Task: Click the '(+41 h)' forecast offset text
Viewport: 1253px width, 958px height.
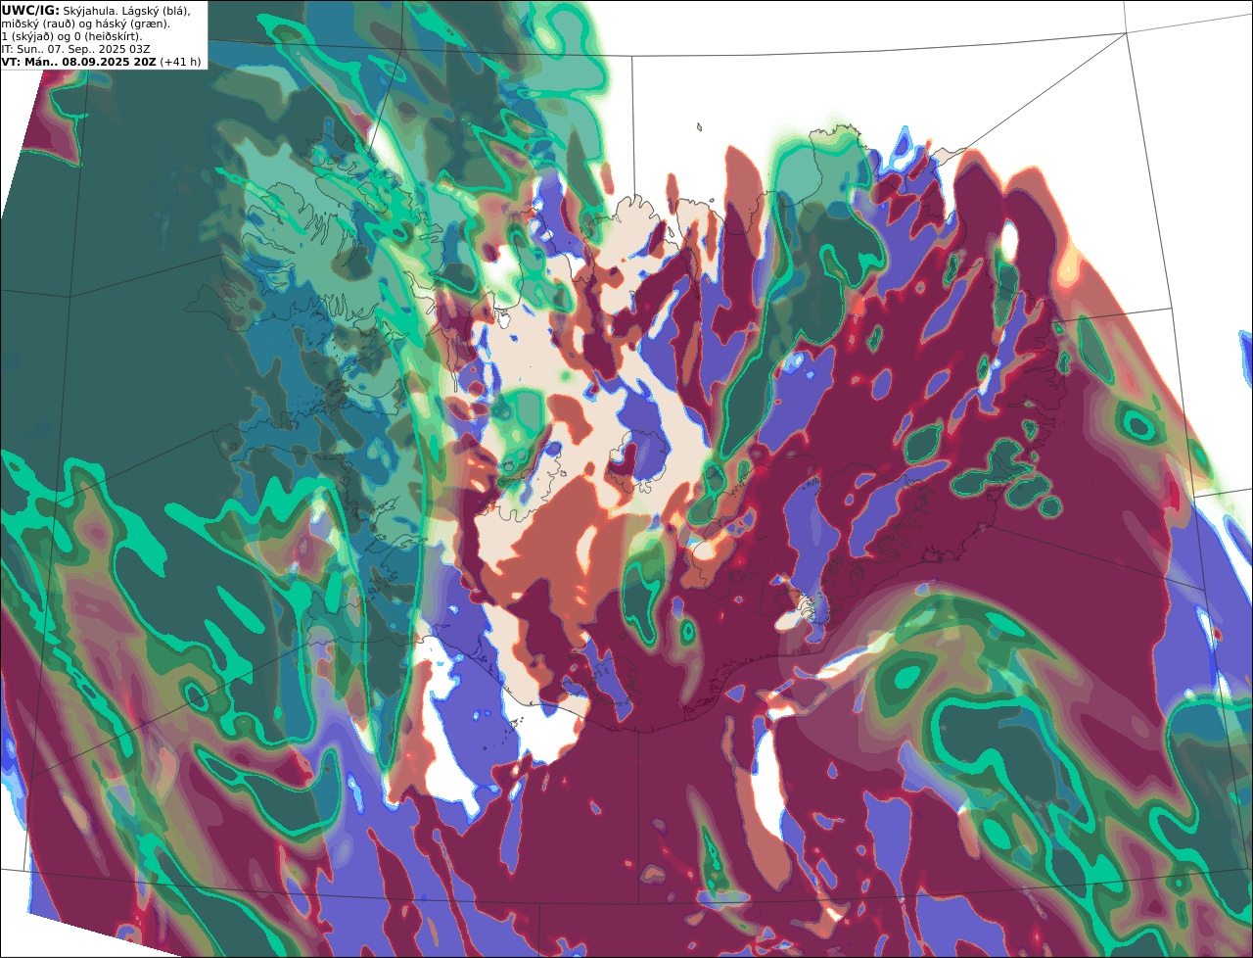Action: [x=181, y=62]
